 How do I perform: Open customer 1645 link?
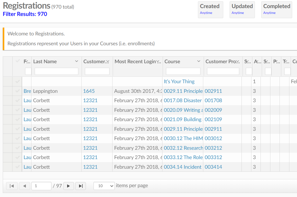tap(89, 91)
